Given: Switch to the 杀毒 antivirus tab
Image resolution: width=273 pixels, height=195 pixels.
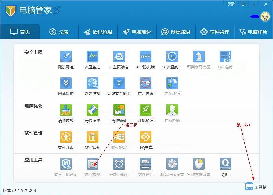Looking at the screenshot, I should coord(59,31).
